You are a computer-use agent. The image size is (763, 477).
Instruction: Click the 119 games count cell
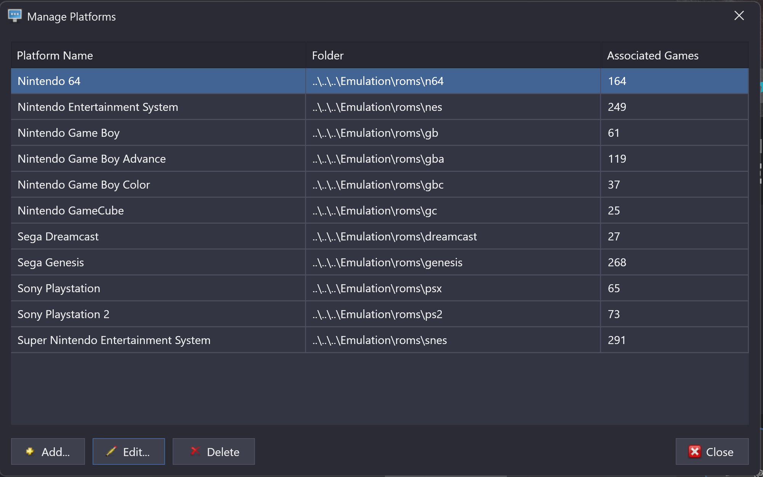(675, 159)
